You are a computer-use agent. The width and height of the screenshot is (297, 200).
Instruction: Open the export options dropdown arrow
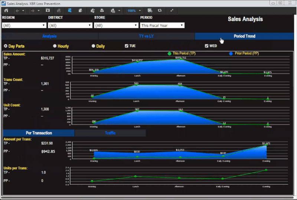tap(119, 11)
